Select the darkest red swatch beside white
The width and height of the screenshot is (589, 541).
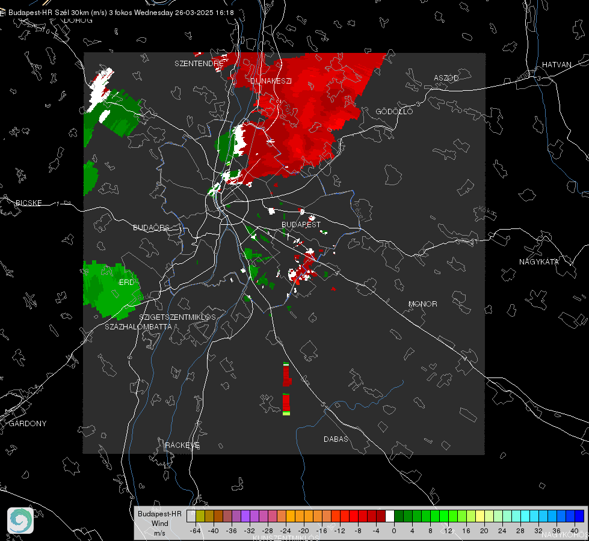(x=380, y=516)
